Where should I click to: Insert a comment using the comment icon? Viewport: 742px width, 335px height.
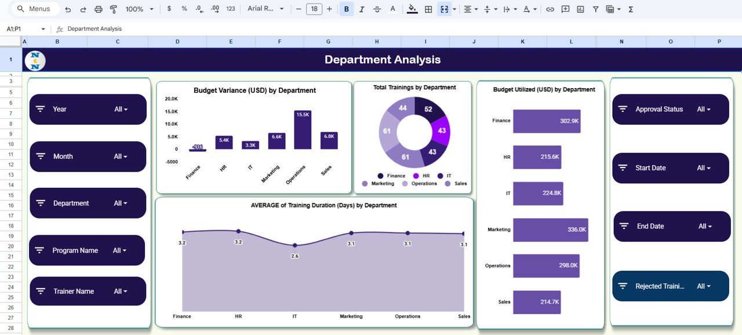[565, 9]
